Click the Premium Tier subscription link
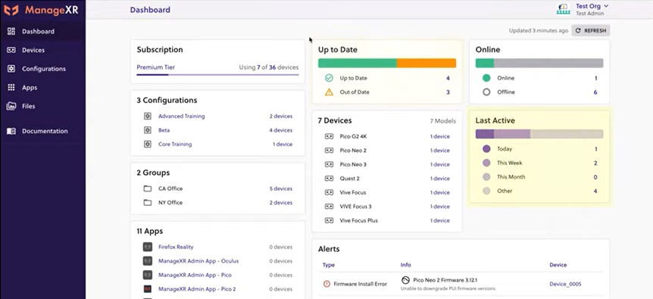The image size is (653, 299). (156, 67)
